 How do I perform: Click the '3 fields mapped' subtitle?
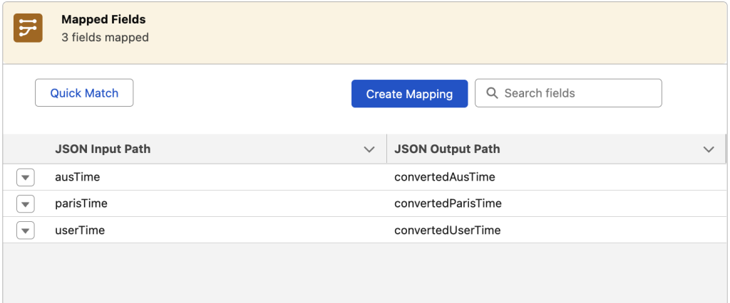click(x=106, y=37)
